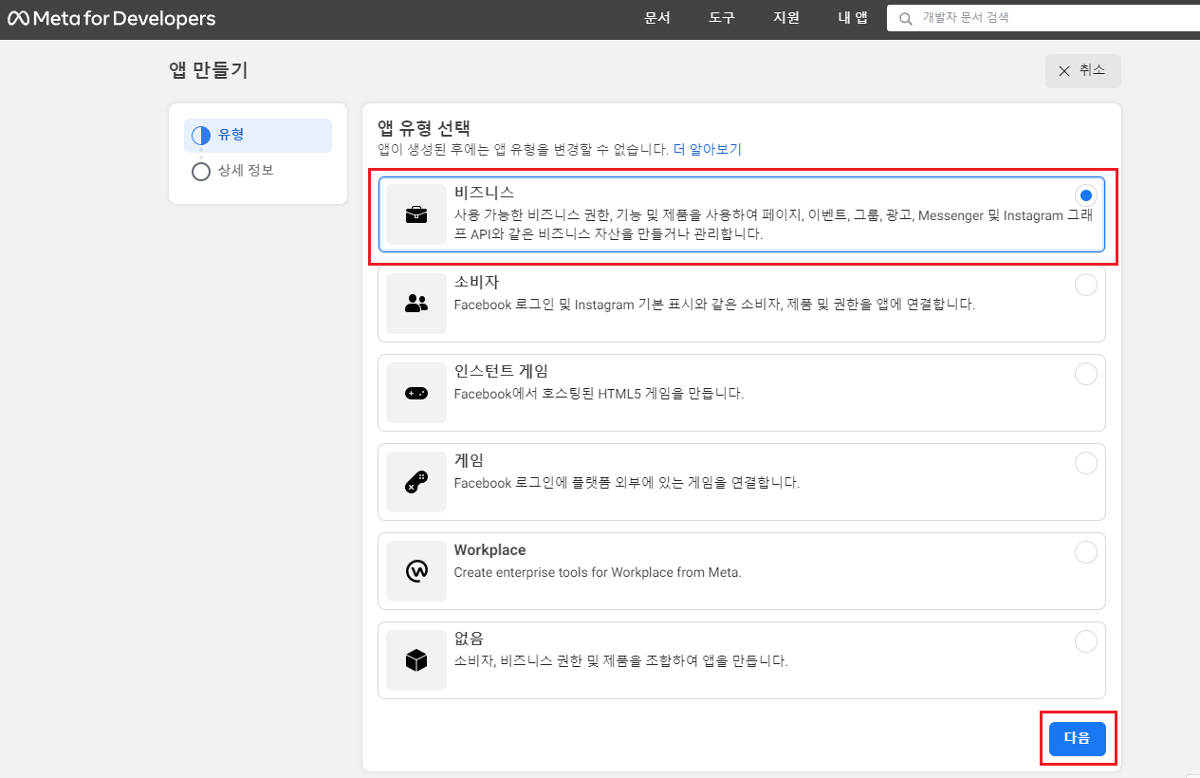Click the 인스턴트 게임 title text

[x=501, y=371]
